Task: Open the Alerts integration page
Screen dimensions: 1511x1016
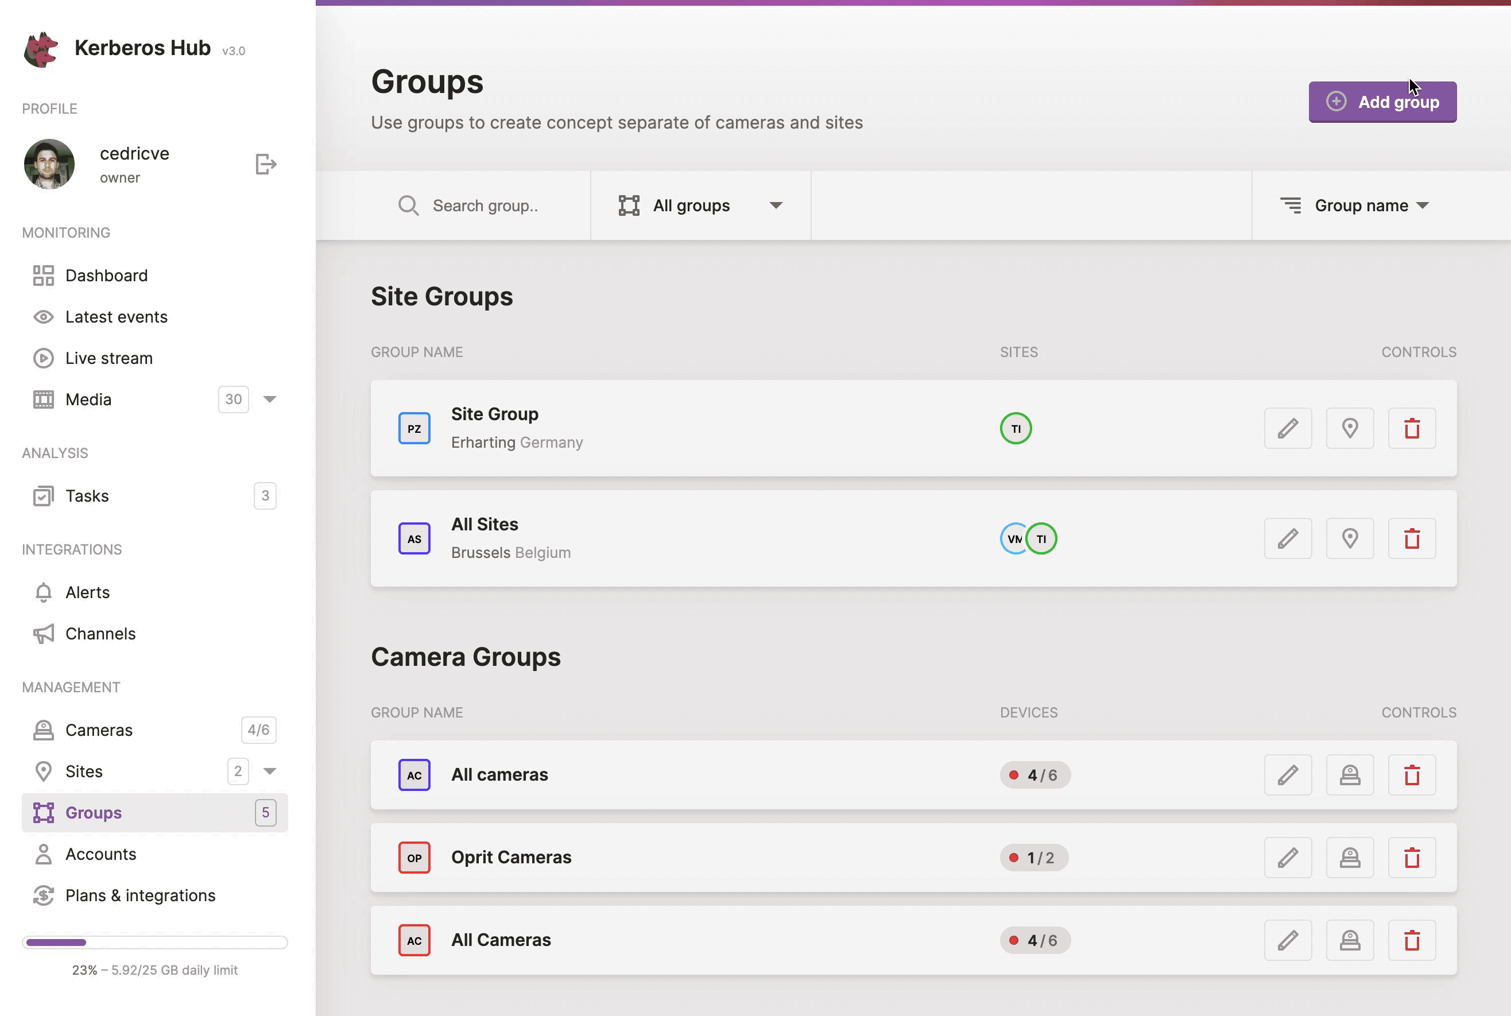Action: pos(87,592)
